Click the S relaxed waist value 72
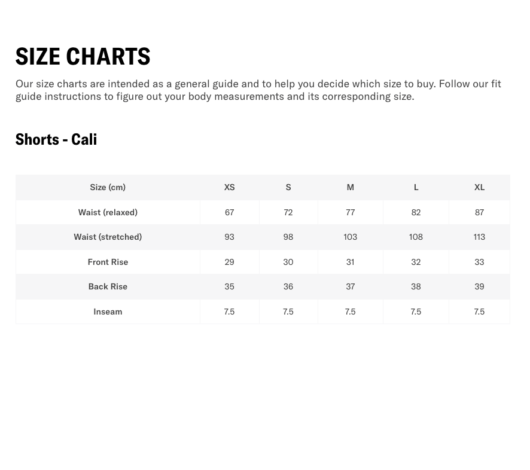The height and width of the screenshot is (470, 530). tap(288, 212)
